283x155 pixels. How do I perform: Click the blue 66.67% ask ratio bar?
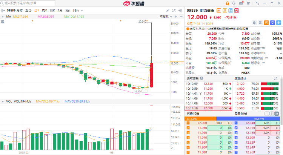[x=248, y=118]
